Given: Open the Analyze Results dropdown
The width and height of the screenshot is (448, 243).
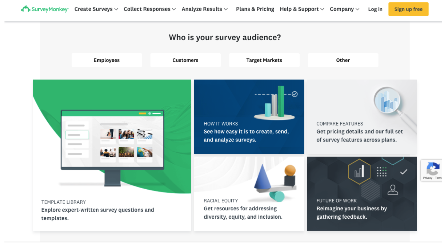Looking at the screenshot, I should click(x=204, y=9).
